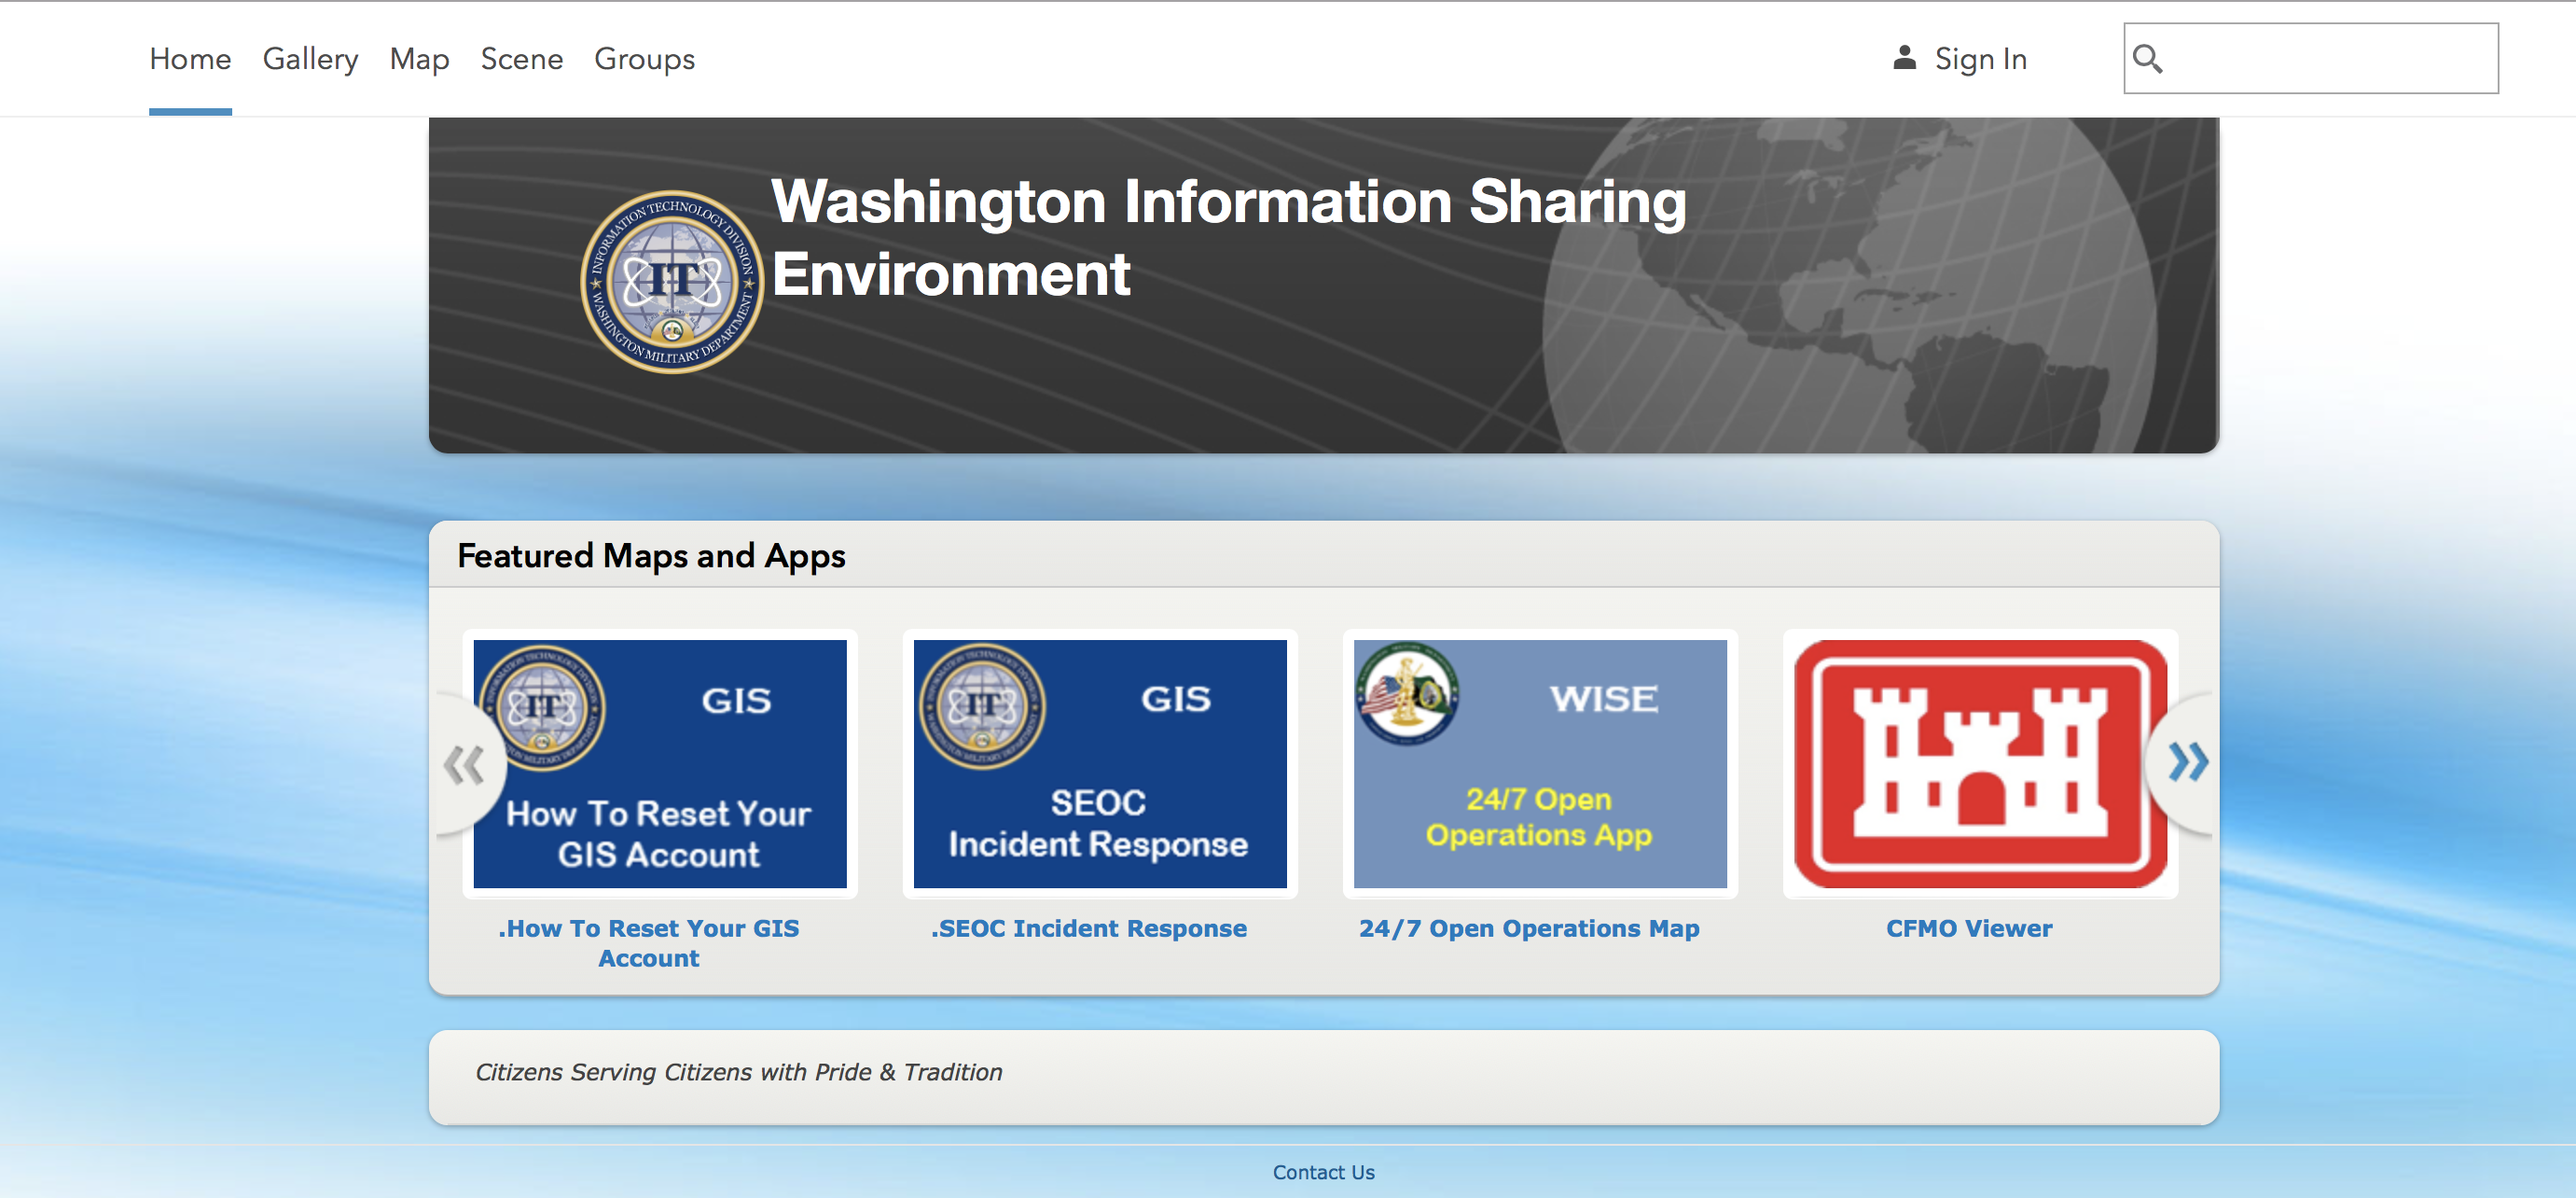
Task: Open the Groups menu item
Action: point(644,58)
